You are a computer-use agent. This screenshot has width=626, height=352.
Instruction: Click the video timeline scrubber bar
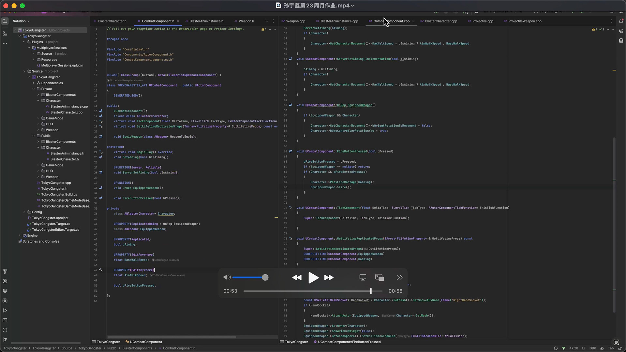pos(312,291)
